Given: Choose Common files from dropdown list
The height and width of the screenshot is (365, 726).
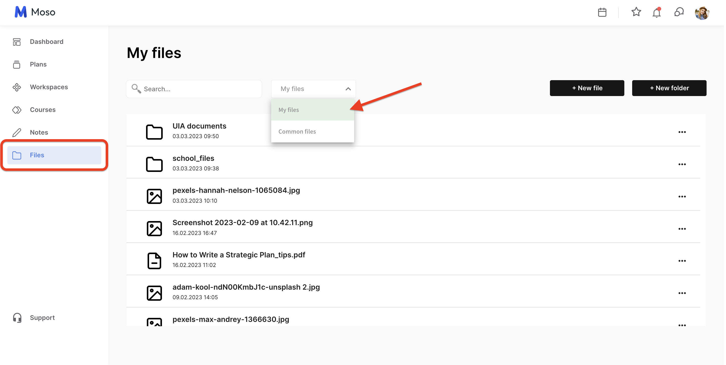Looking at the screenshot, I should [297, 132].
